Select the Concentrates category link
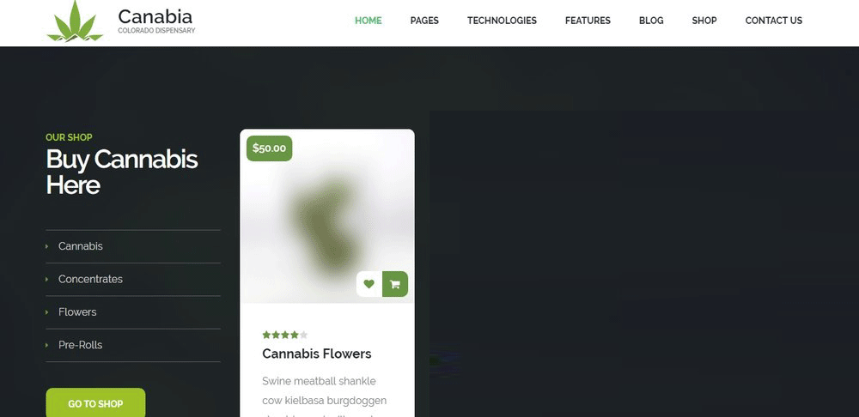The width and height of the screenshot is (859, 417). pyautogui.click(x=90, y=279)
